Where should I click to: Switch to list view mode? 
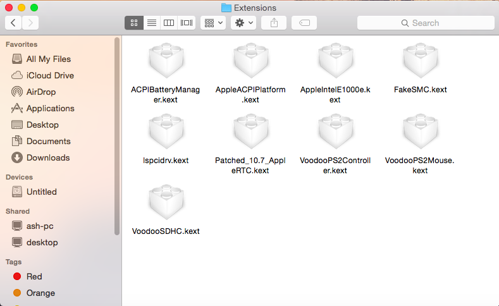point(152,23)
